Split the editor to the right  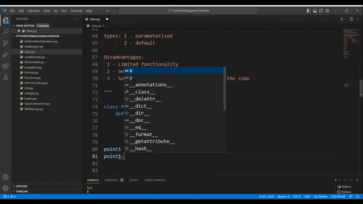click(x=351, y=19)
